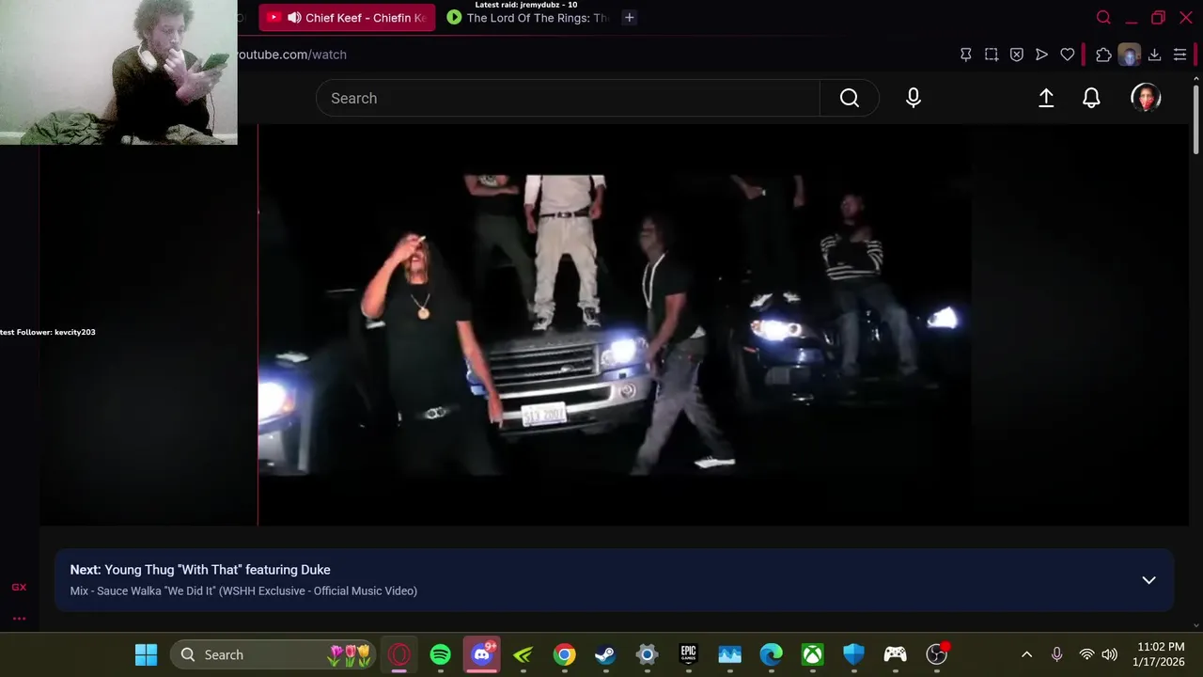The width and height of the screenshot is (1203, 677).
Task: Click the play indicator on the Lord Of The Rings tab
Action: click(x=454, y=18)
